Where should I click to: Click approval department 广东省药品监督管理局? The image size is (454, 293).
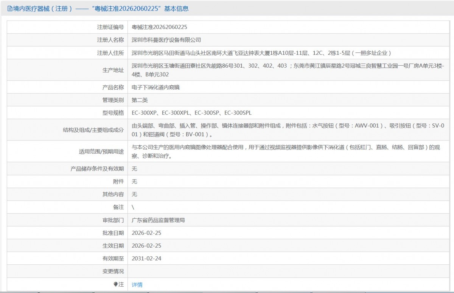[x=158, y=220]
